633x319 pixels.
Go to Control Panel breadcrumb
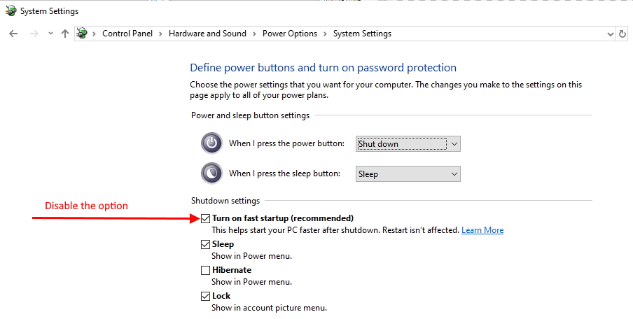tap(127, 34)
